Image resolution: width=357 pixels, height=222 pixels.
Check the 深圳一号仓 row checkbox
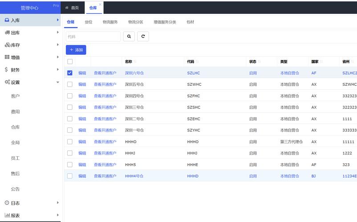(x=70, y=130)
